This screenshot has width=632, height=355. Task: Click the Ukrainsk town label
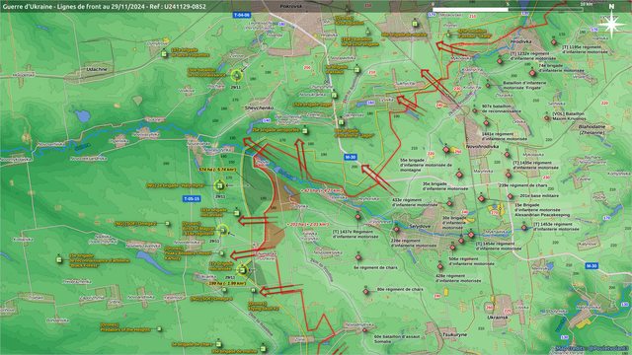coord(498,318)
